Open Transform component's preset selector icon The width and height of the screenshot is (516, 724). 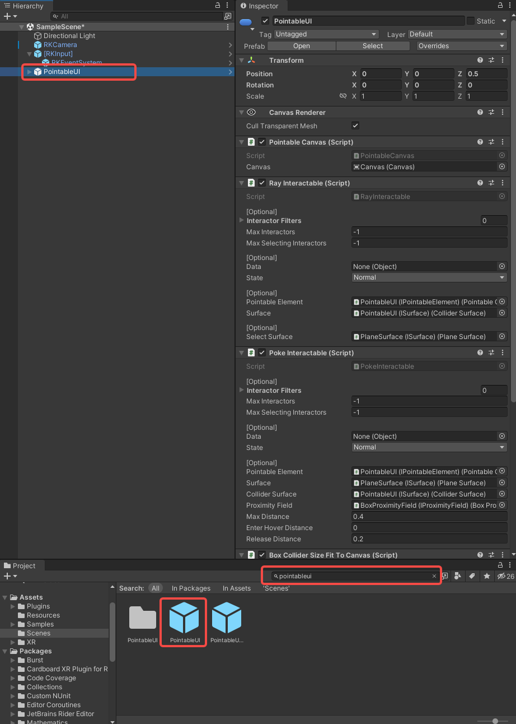click(x=491, y=61)
